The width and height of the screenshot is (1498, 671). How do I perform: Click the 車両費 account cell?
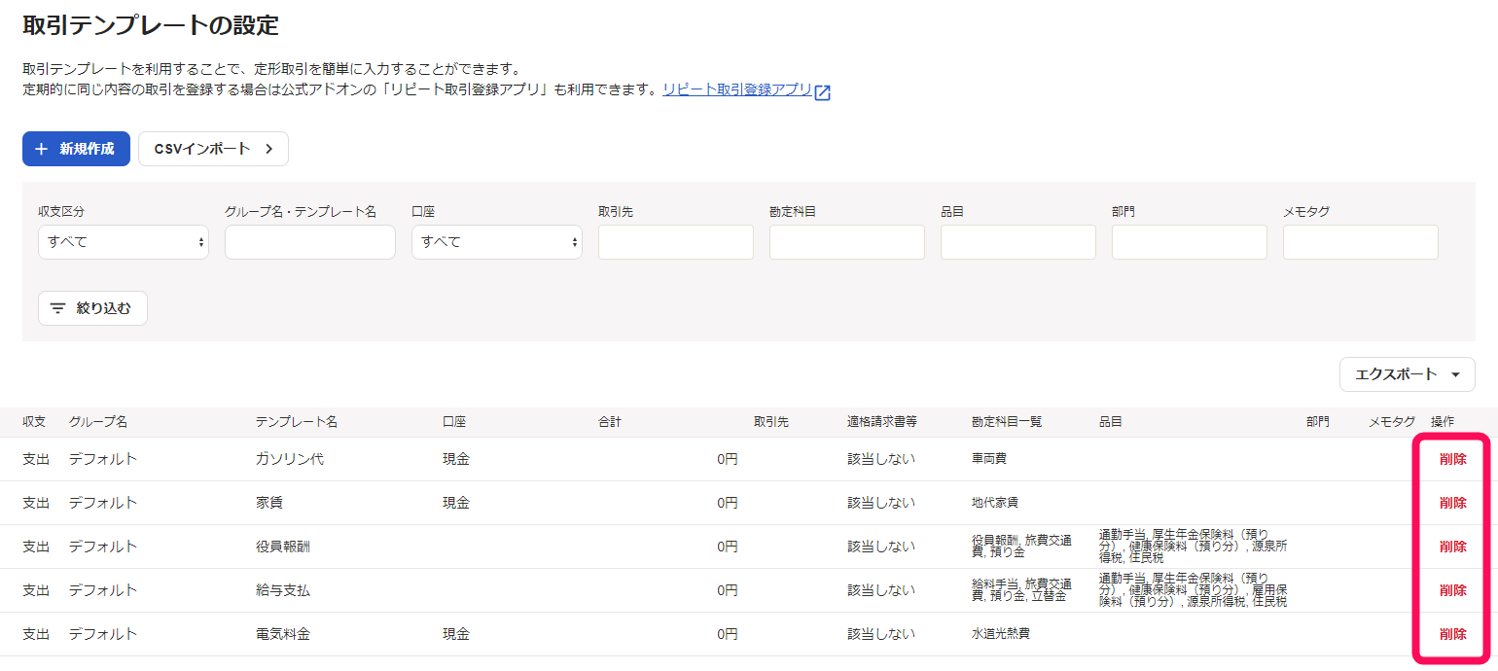989,459
